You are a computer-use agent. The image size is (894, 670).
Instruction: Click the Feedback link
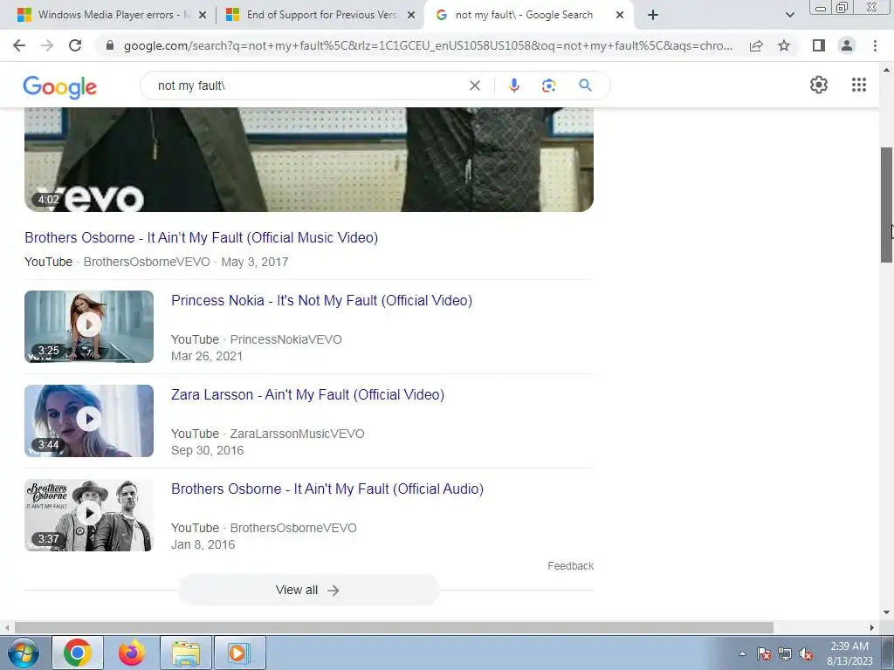[x=571, y=565]
